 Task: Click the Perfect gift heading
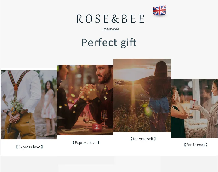(x=109, y=43)
